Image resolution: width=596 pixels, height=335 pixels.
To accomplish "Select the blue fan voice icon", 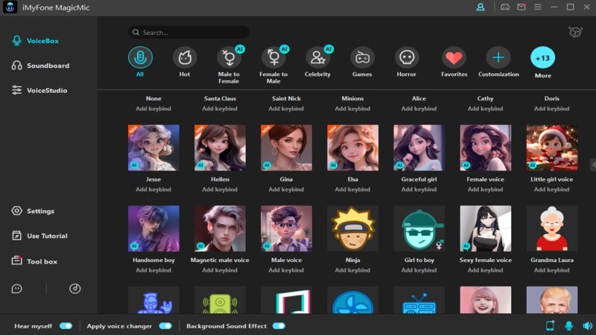I will tap(352, 300).
